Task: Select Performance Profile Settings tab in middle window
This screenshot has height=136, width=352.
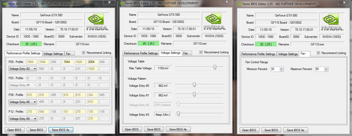Action: (x=141, y=53)
